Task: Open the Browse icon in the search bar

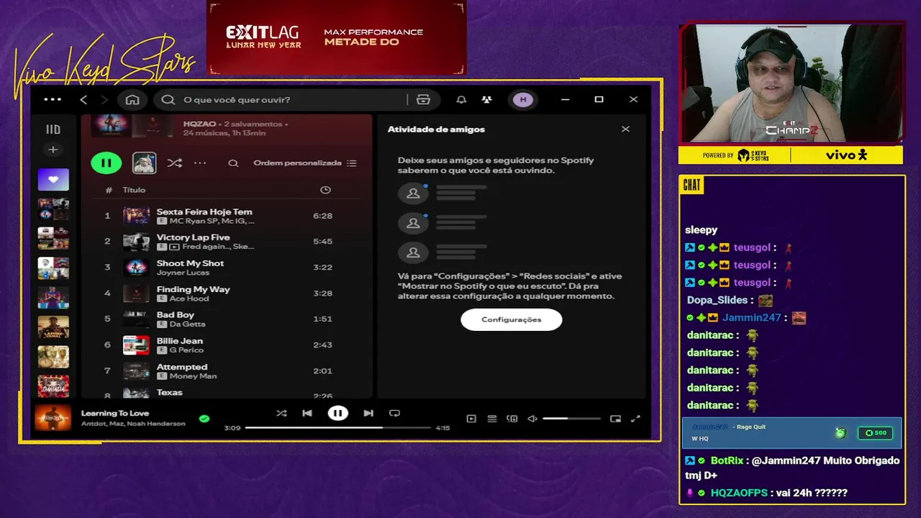Action: tap(423, 99)
